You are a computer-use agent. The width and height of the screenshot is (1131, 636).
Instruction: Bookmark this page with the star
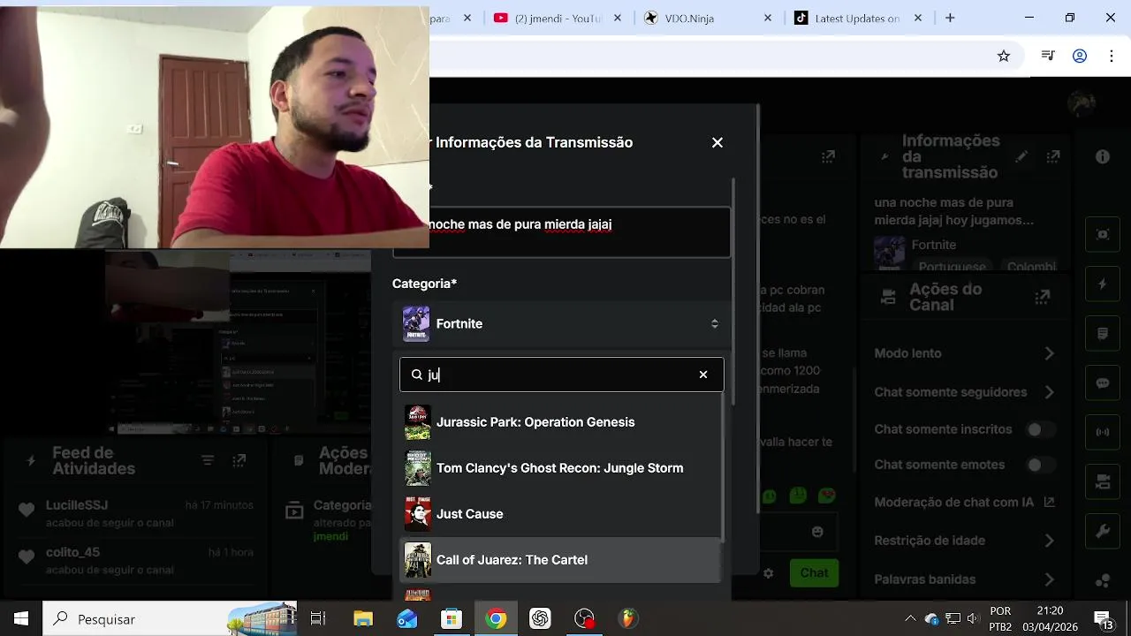pos(1004,56)
